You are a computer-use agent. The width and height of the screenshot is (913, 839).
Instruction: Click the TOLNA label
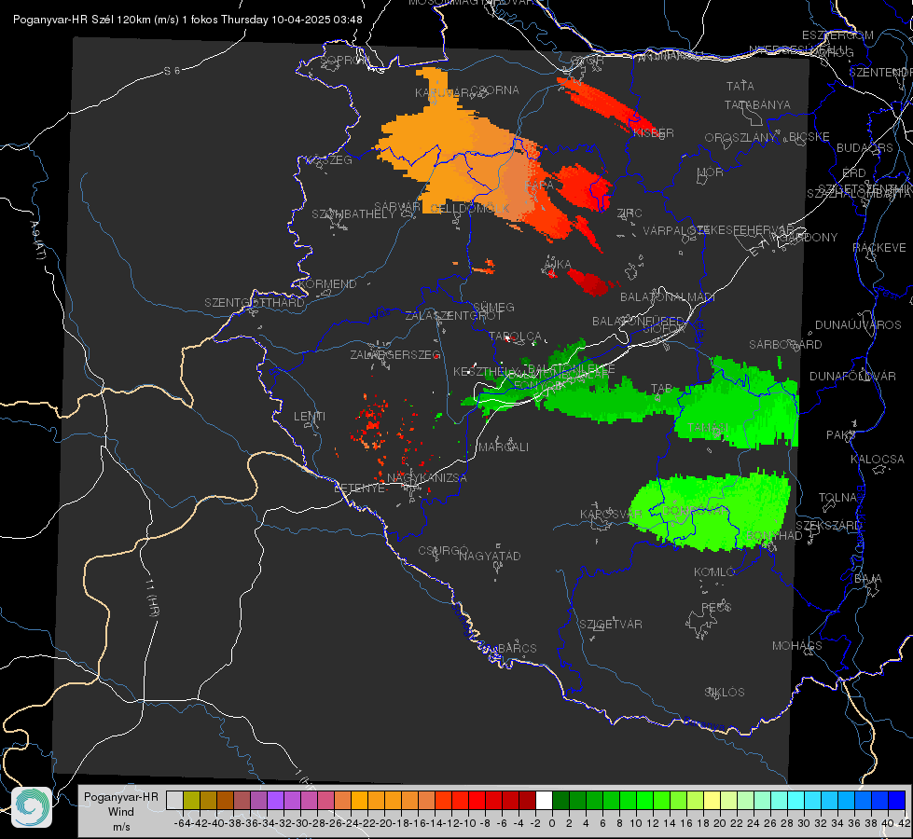pyautogui.click(x=837, y=498)
